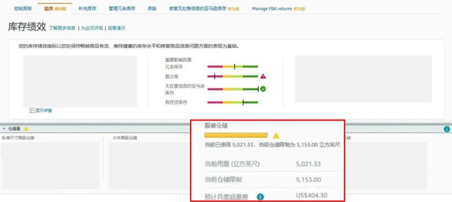Click the 标准尺寸商品仓储 label
Viewport: 452px width, 202px height.
click(x=18, y=138)
